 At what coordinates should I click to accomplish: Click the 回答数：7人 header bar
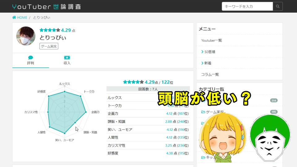[148, 89]
